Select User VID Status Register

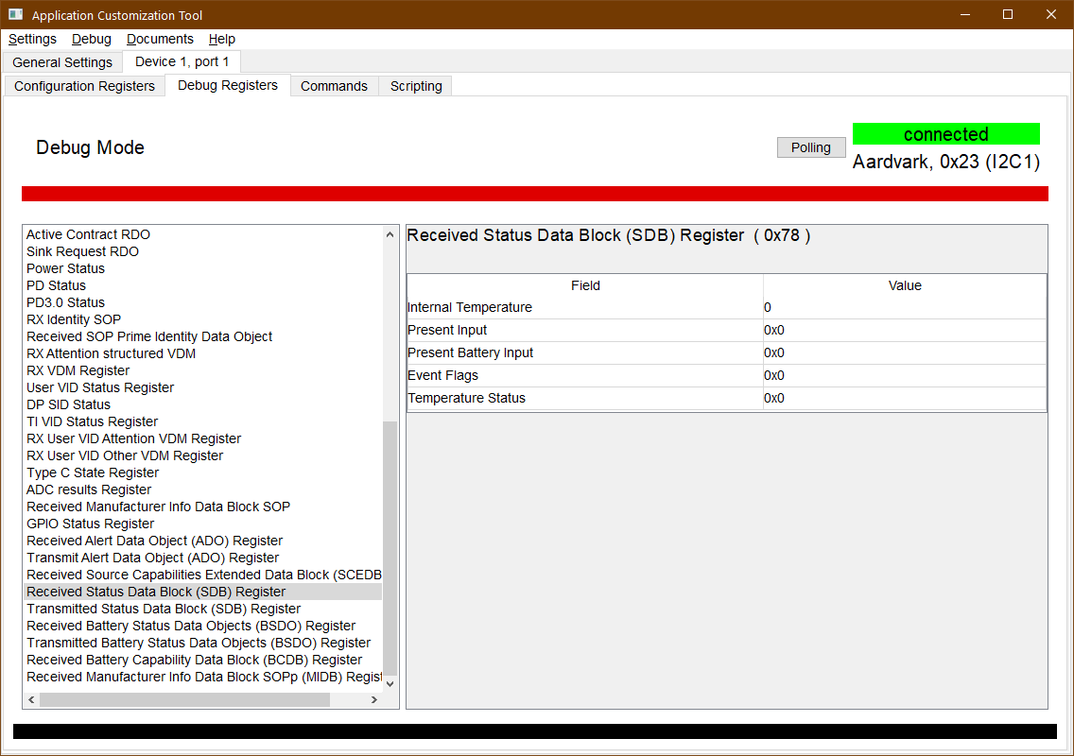pyautogui.click(x=202, y=387)
